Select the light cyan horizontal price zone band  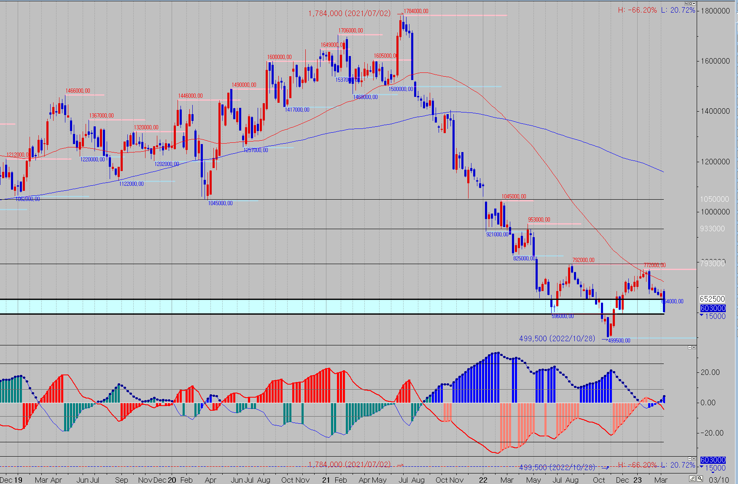(x=332, y=307)
